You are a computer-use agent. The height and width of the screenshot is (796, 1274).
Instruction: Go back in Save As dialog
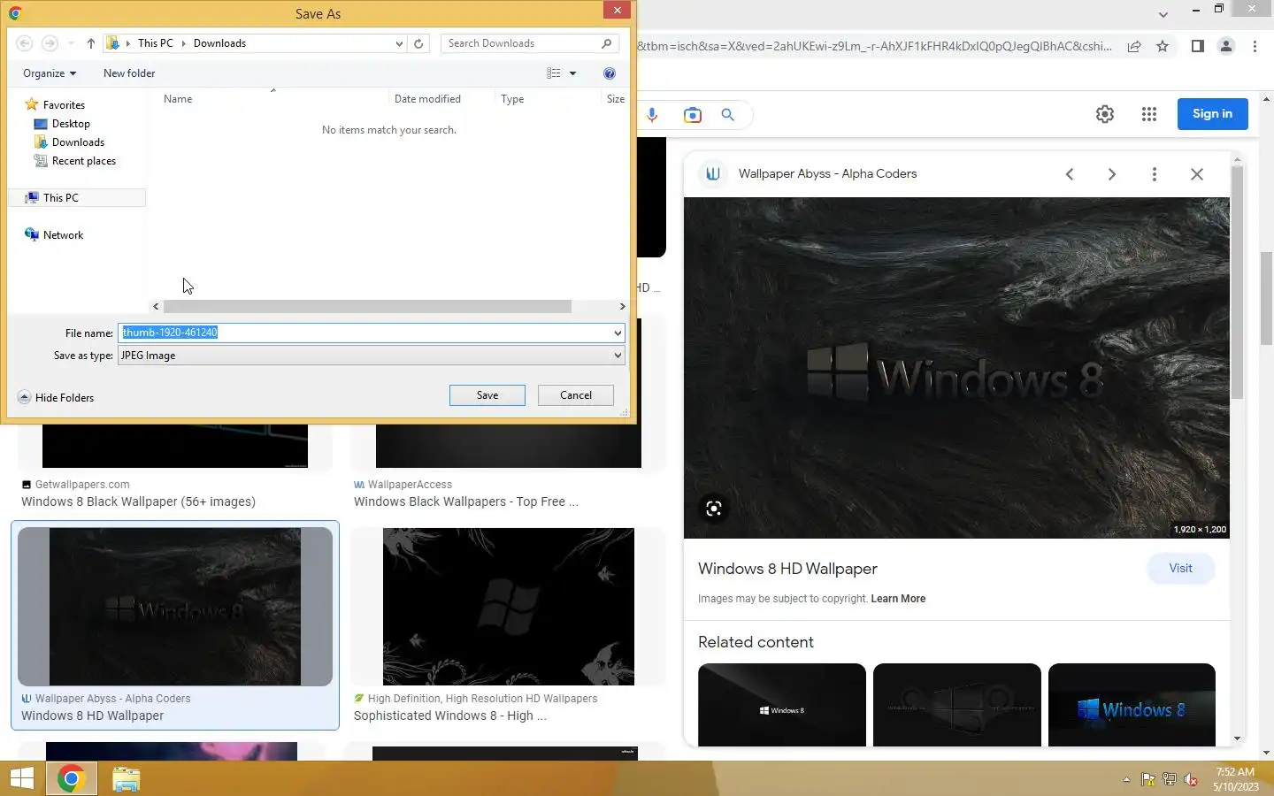coord(25,43)
